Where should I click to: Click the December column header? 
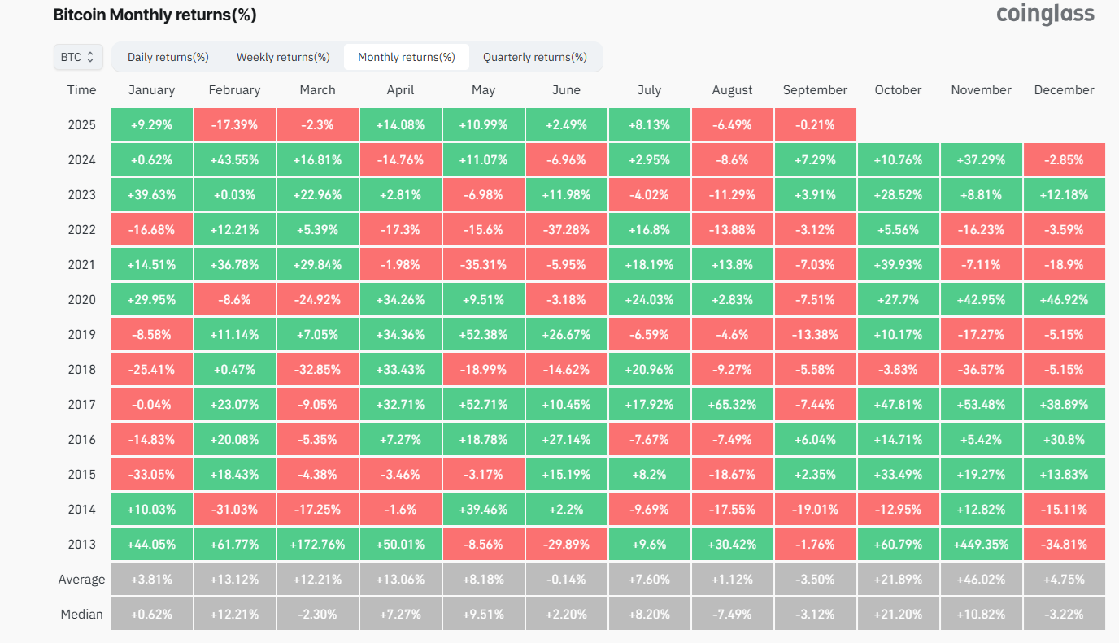pyautogui.click(x=1064, y=89)
